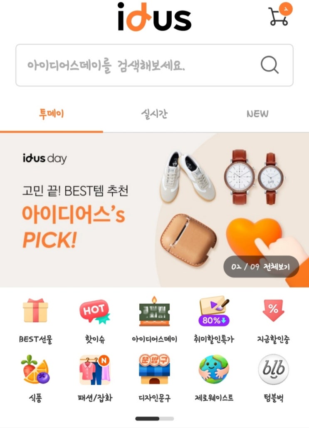The width and height of the screenshot is (309, 428).
Task: Open the BEST선물 gift box category
Action: [x=35, y=311]
